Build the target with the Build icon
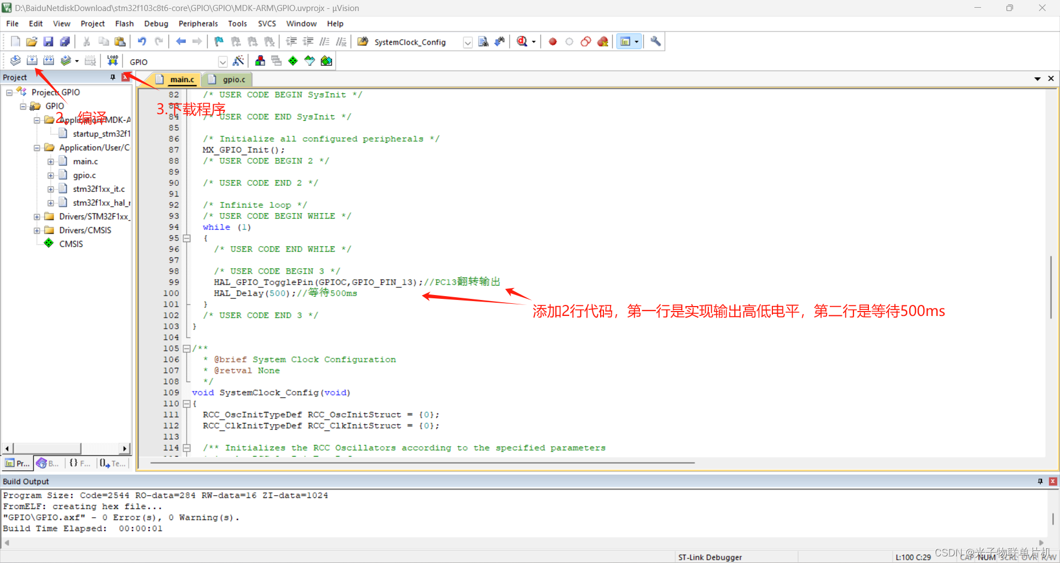The height and width of the screenshot is (563, 1060). [32, 61]
